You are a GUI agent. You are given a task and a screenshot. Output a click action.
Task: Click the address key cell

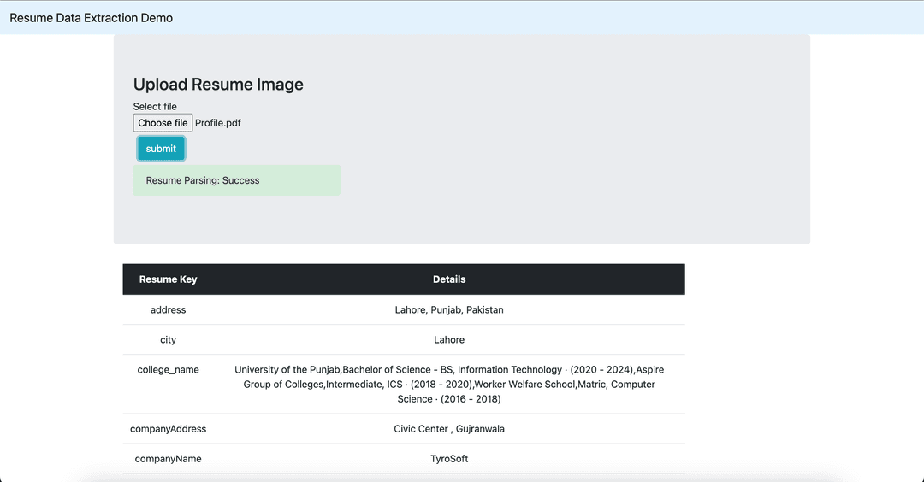pos(168,309)
